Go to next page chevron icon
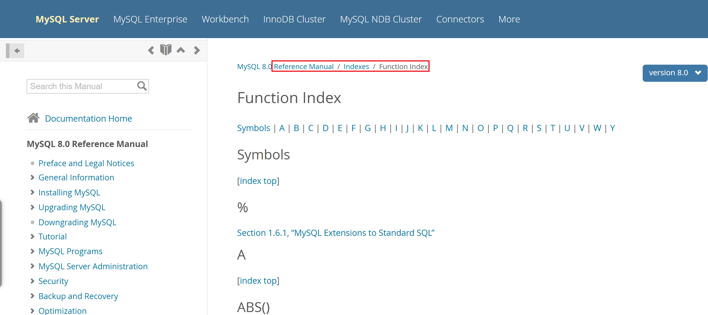The width and height of the screenshot is (708, 315). pyautogui.click(x=197, y=50)
